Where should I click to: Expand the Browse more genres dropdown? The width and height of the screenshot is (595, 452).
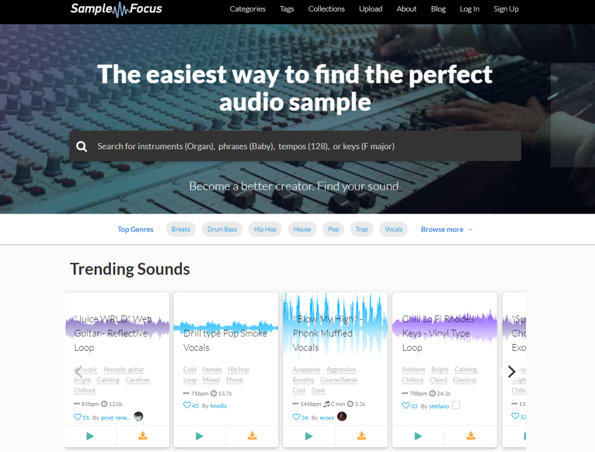click(446, 230)
